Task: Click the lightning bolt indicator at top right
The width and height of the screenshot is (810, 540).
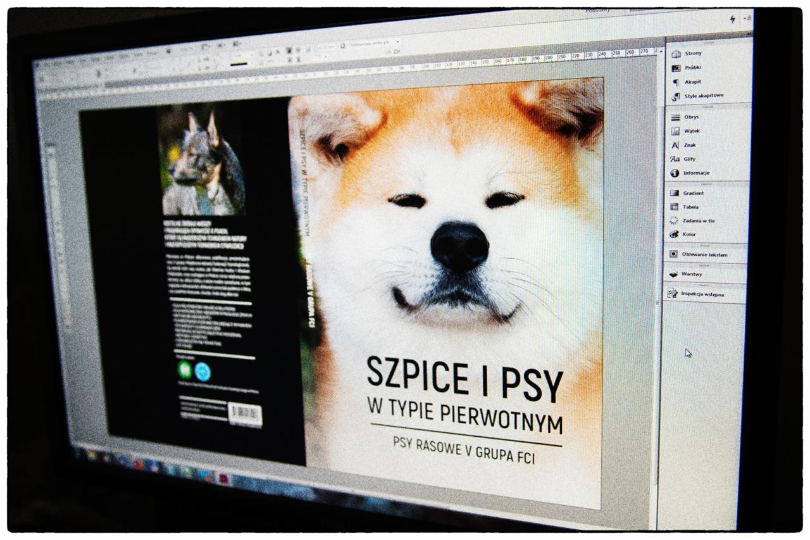Action: (x=733, y=19)
